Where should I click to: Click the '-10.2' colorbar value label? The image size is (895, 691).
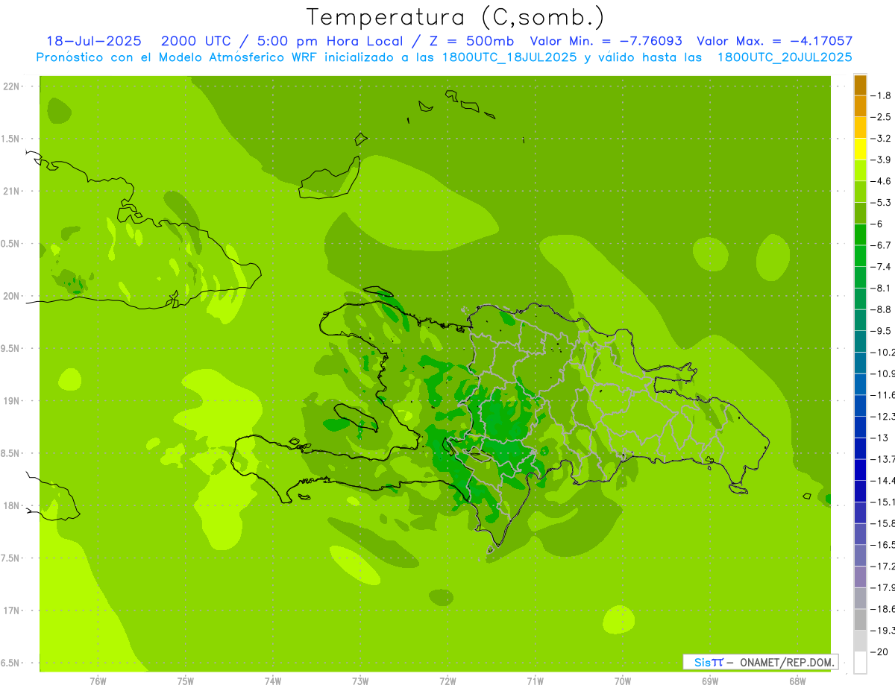pos(882,352)
